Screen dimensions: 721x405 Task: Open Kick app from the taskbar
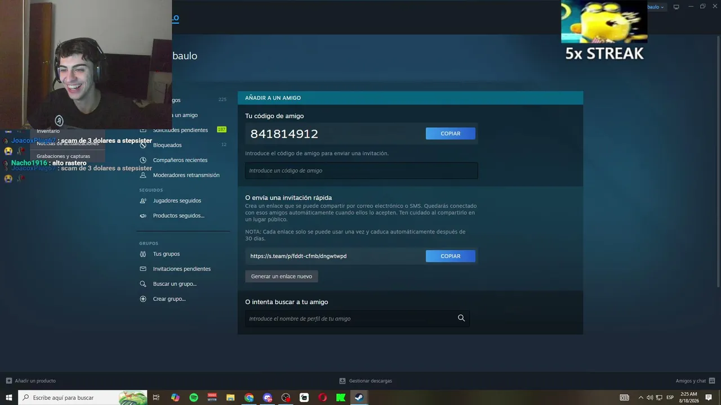point(341,398)
